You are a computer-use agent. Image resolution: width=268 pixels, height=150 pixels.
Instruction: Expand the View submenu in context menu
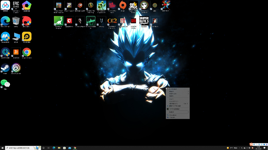coord(178,91)
